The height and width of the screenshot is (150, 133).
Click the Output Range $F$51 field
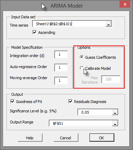81,123
